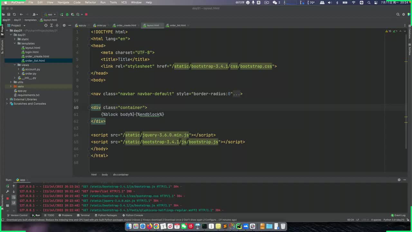
Task: Toggle scroll to end in Run console
Action: [14, 203]
